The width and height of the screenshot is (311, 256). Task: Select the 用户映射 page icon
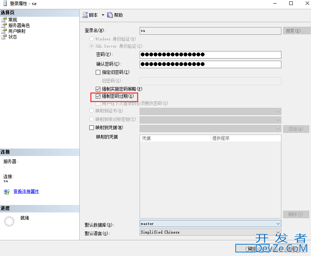(4, 31)
